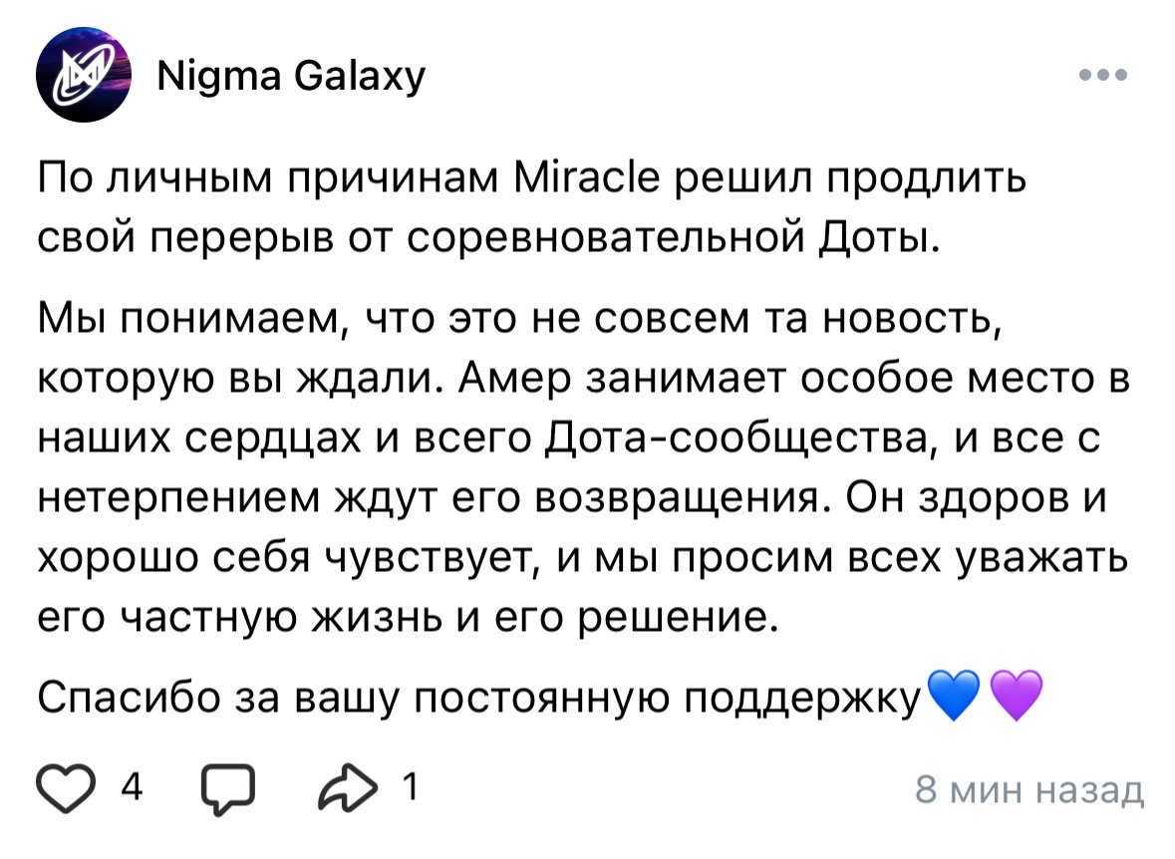Open the three-dot post options menu
This screenshot has width=1175, height=859.
[1102, 76]
